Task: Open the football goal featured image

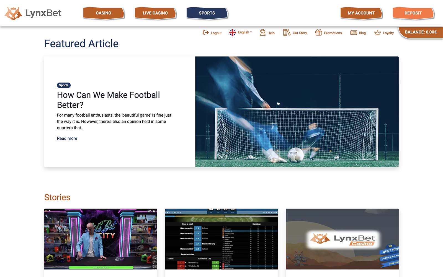Action: point(297,112)
